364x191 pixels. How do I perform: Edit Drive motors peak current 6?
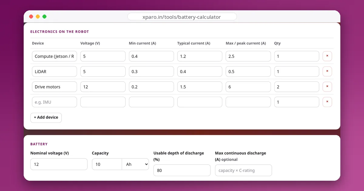click(x=248, y=87)
